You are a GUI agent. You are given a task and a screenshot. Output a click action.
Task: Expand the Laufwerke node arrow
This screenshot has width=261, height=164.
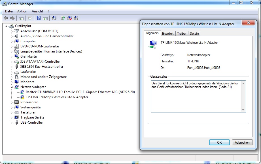(12, 72)
